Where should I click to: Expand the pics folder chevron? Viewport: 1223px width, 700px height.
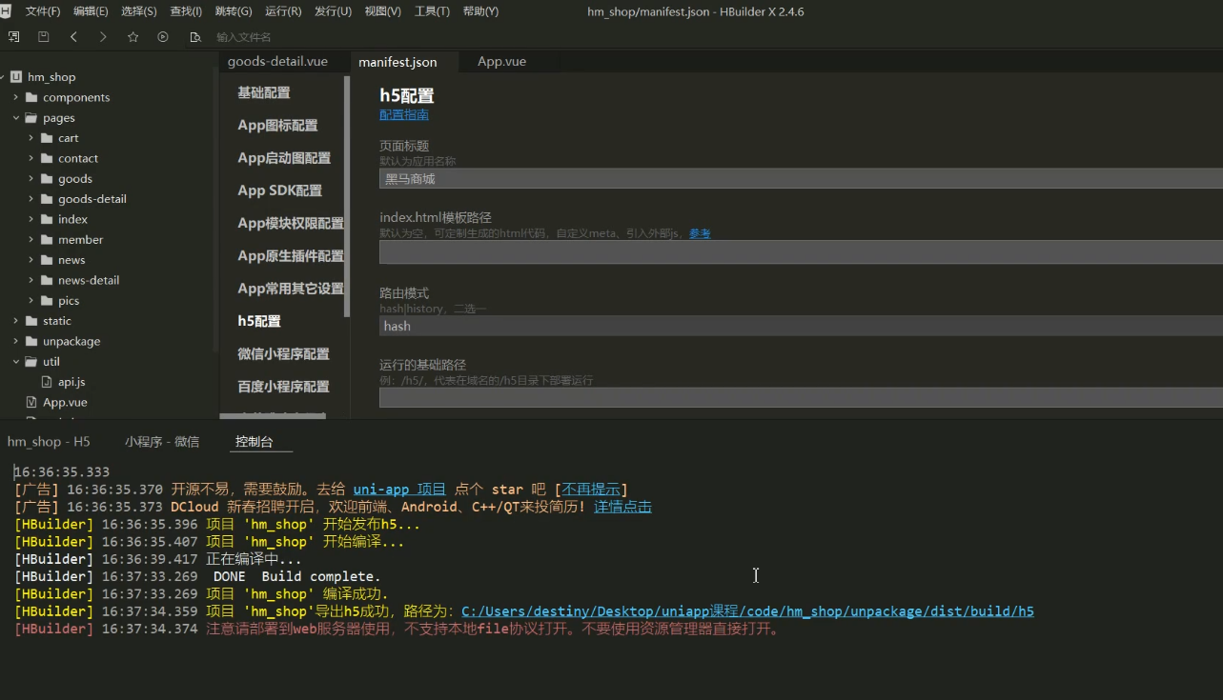pyautogui.click(x=31, y=301)
